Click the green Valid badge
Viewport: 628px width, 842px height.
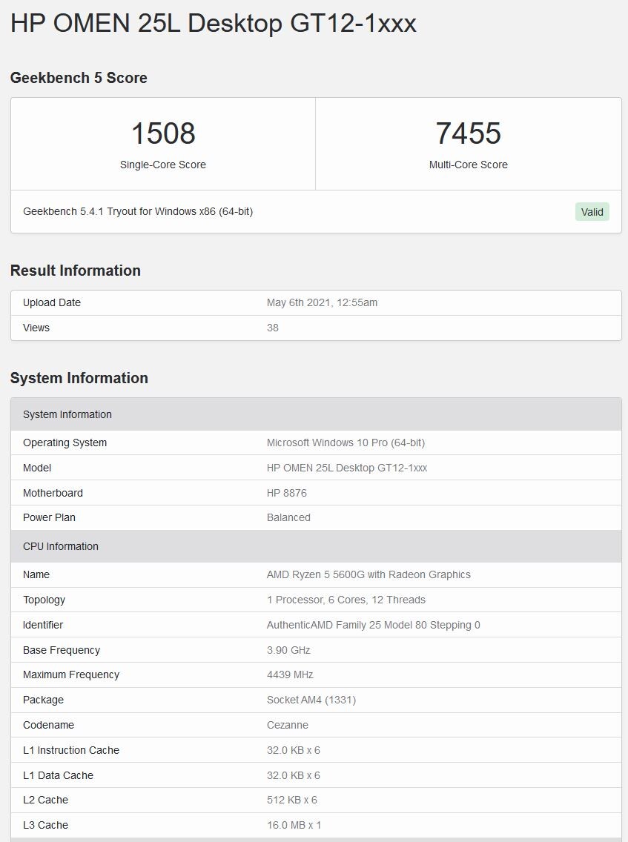[x=592, y=212]
